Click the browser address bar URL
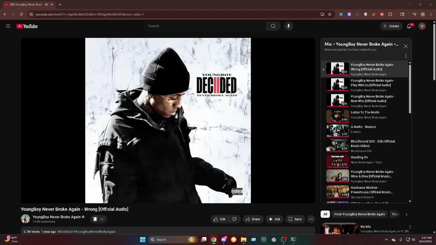The image size is (436, 245). [x=90, y=14]
